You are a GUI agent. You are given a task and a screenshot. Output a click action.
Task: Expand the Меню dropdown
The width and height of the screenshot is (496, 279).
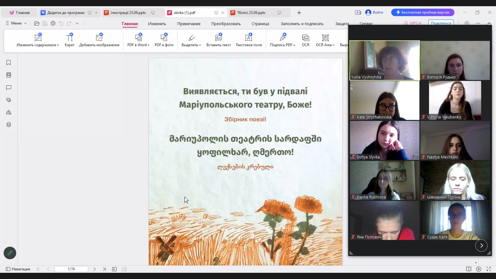16,23
